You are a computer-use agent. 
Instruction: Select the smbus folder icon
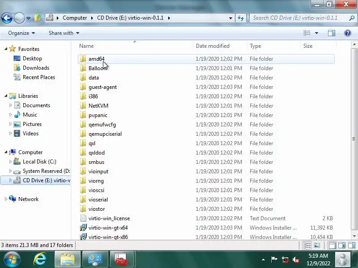[x=83, y=162]
